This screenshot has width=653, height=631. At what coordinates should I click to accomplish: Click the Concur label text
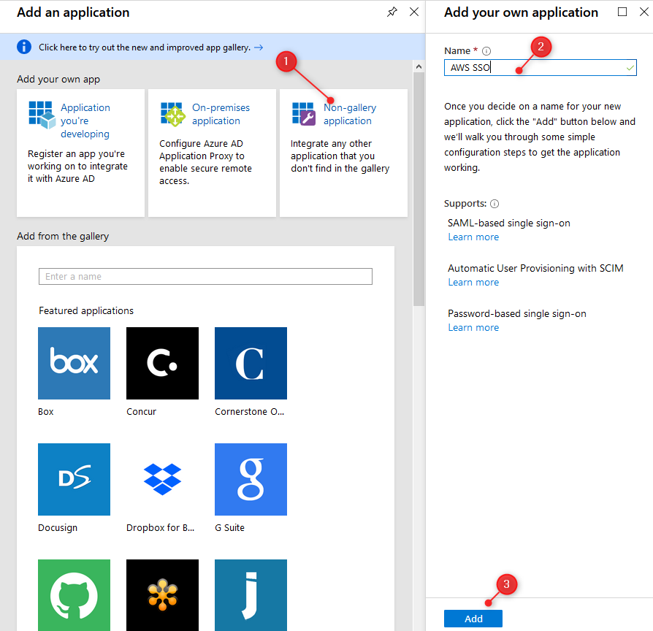pos(141,411)
